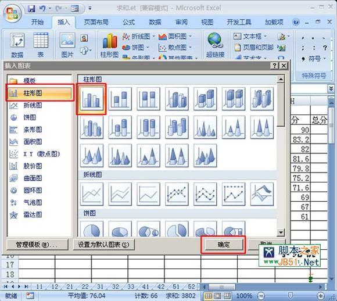Insert a 图片 picture from ribbon
This screenshot has width=337, height=301.
tap(67, 45)
